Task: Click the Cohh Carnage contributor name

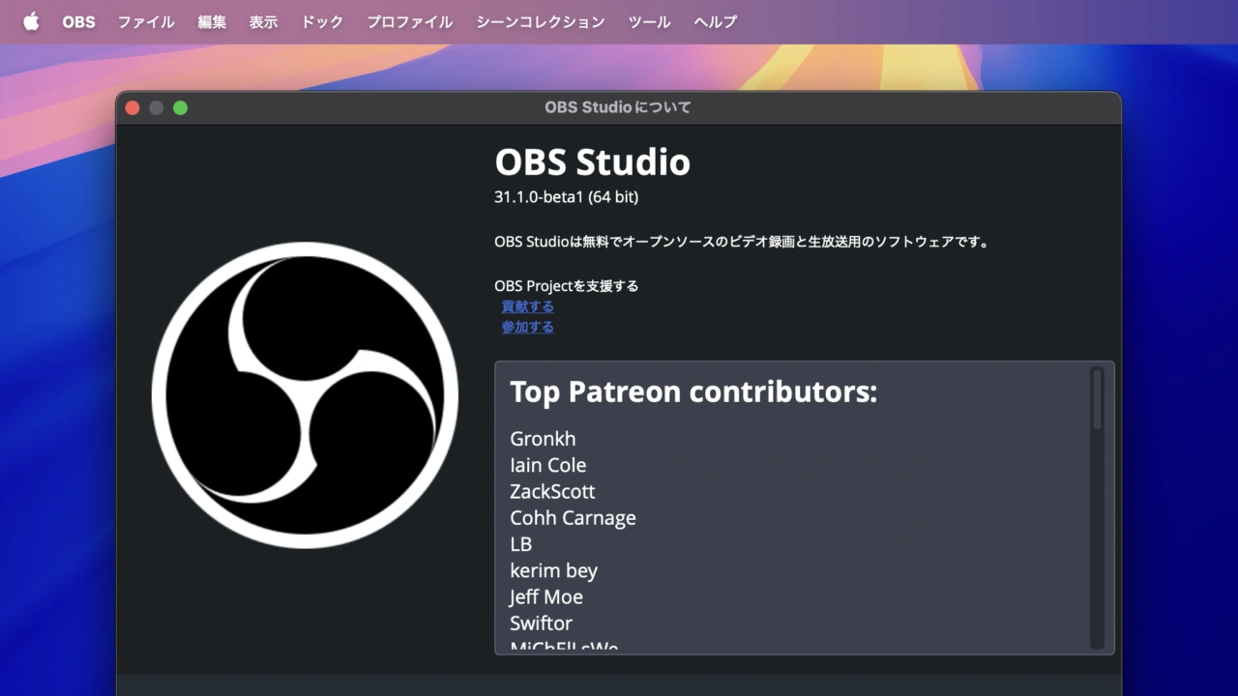Action: point(573,518)
